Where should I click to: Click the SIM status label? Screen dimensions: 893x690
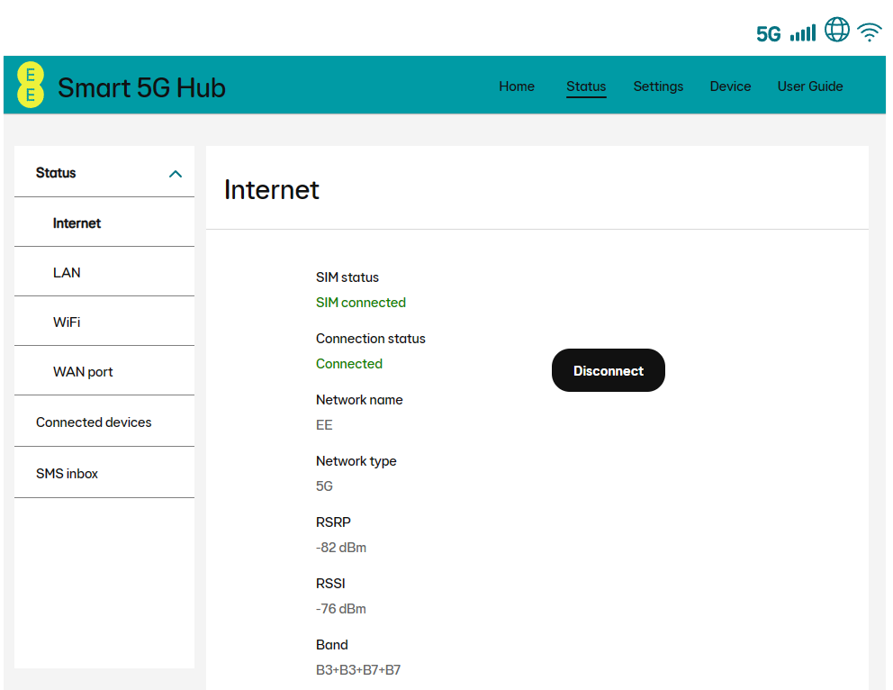[347, 277]
